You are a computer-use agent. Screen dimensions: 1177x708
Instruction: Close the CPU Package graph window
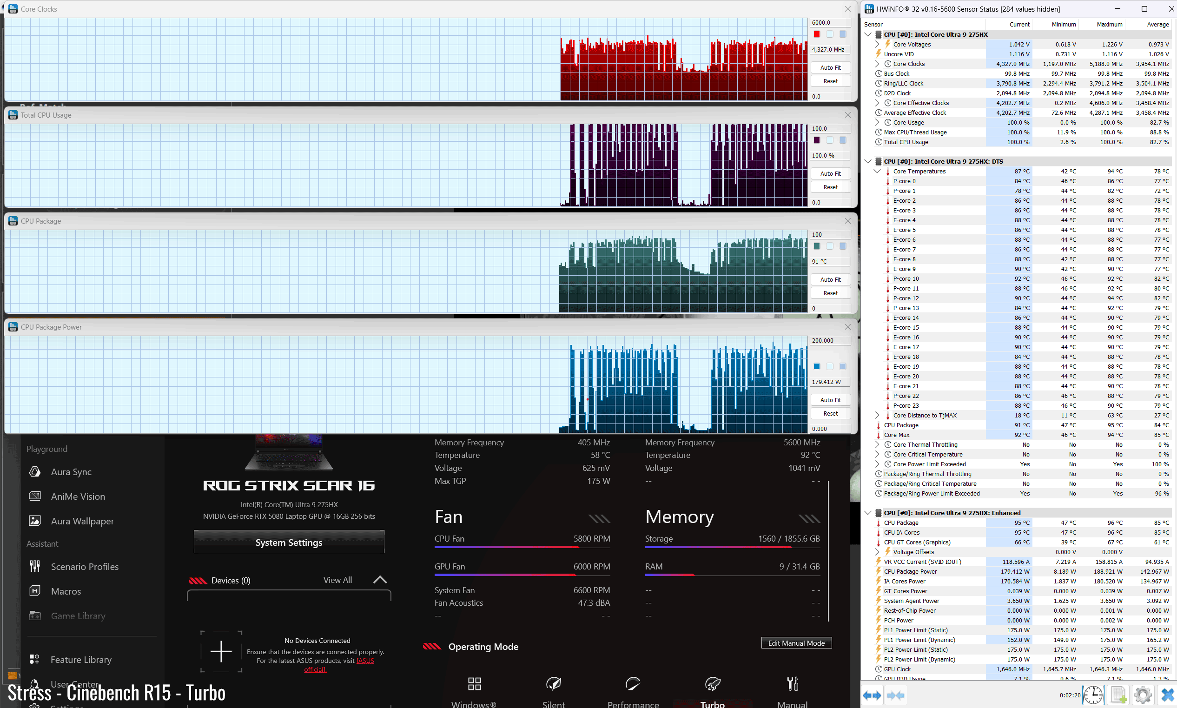847,220
